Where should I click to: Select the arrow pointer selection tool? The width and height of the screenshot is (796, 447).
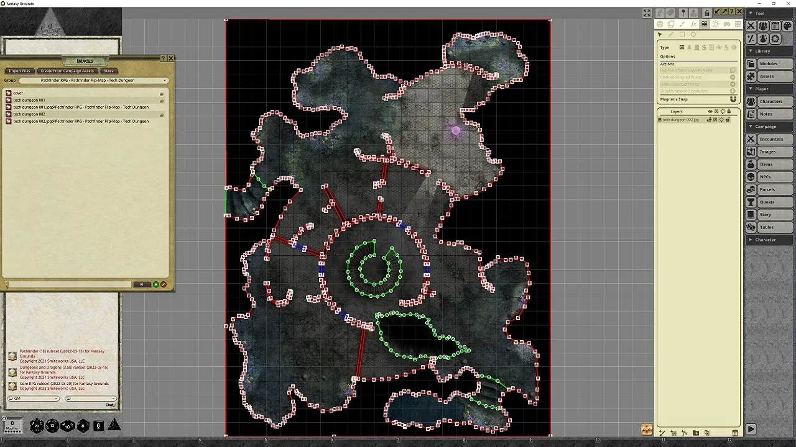click(660, 35)
